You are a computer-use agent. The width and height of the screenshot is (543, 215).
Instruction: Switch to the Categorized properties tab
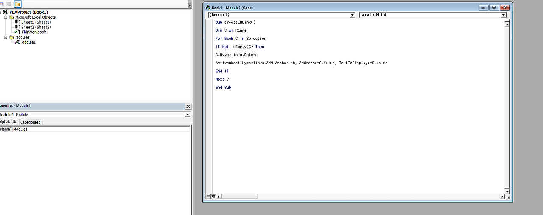31,122
